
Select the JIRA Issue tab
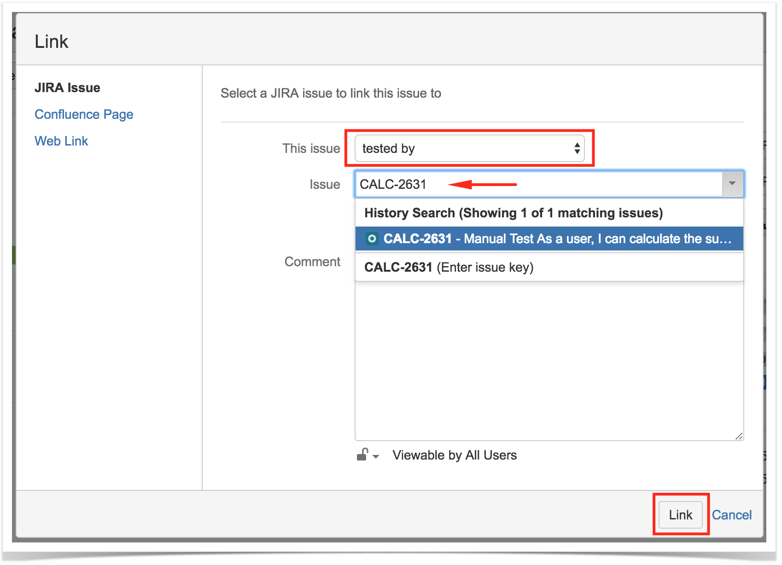point(67,87)
